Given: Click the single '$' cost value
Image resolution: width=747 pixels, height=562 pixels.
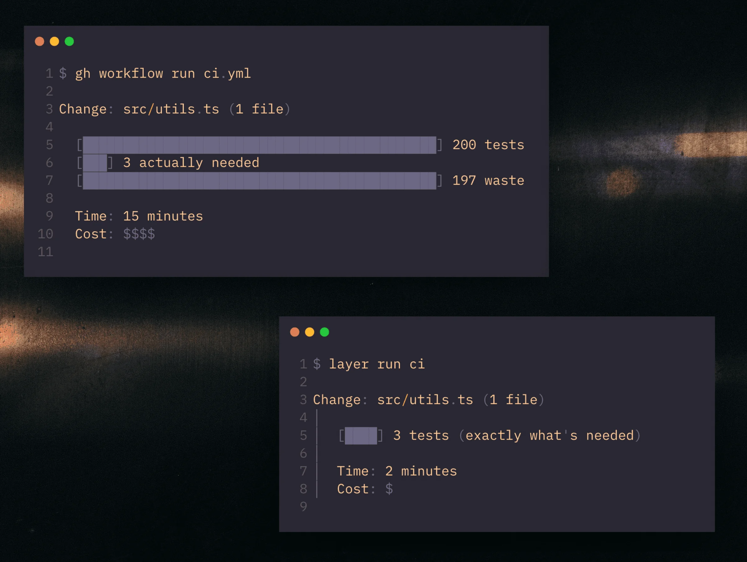Looking at the screenshot, I should click(389, 489).
